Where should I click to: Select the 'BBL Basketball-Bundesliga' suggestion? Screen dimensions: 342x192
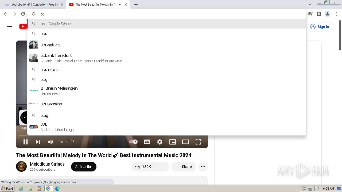coord(167,127)
